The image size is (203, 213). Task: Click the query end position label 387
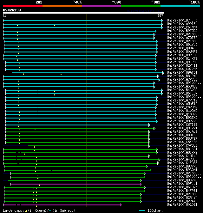pyautogui.click(x=160, y=15)
